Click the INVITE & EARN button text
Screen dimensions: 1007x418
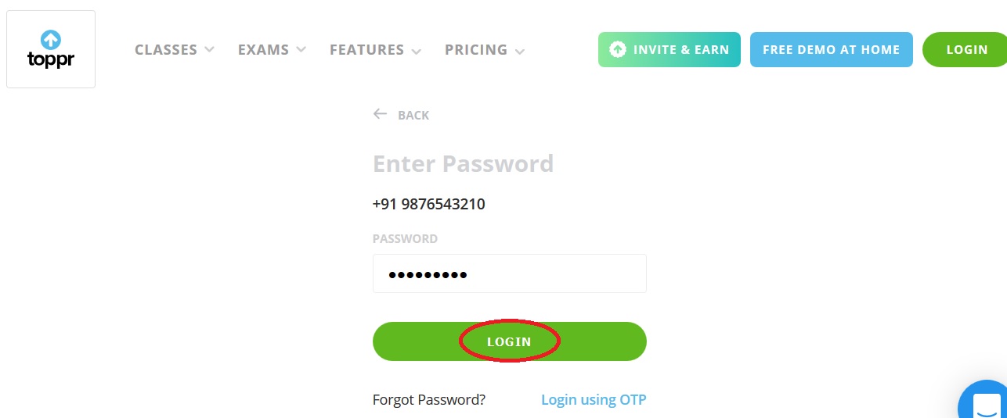point(680,50)
